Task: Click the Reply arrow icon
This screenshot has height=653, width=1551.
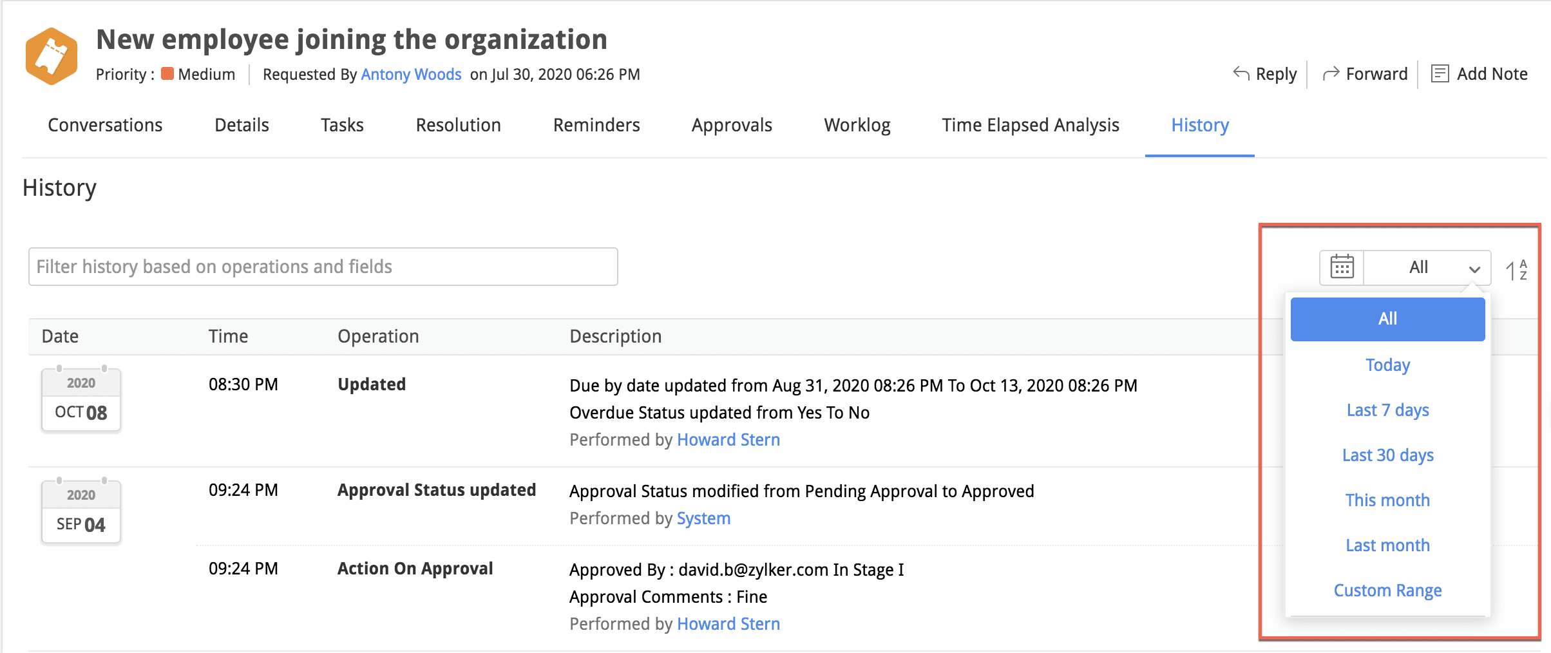Action: 1241,73
